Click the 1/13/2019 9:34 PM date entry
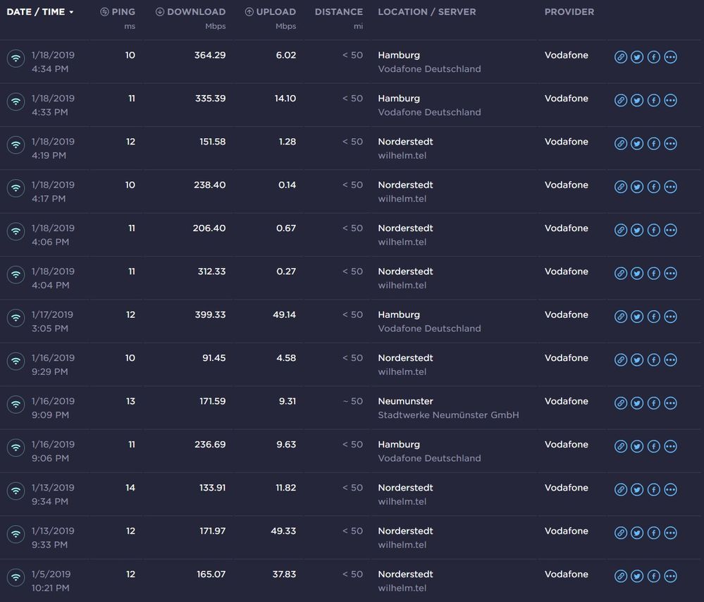Viewport: 704px width, 602px height. pyautogui.click(x=53, y=494)
